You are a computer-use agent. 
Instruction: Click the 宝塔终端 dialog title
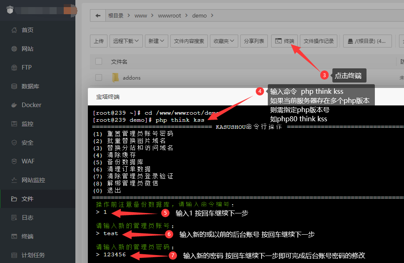108,97
